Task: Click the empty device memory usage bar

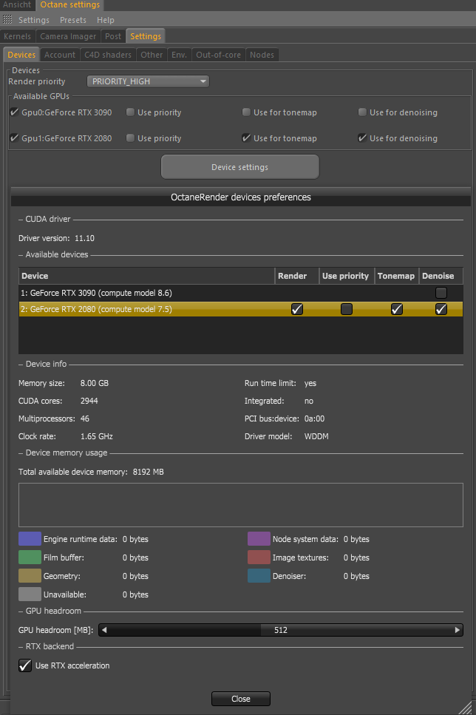Action: tap(241, 505)
